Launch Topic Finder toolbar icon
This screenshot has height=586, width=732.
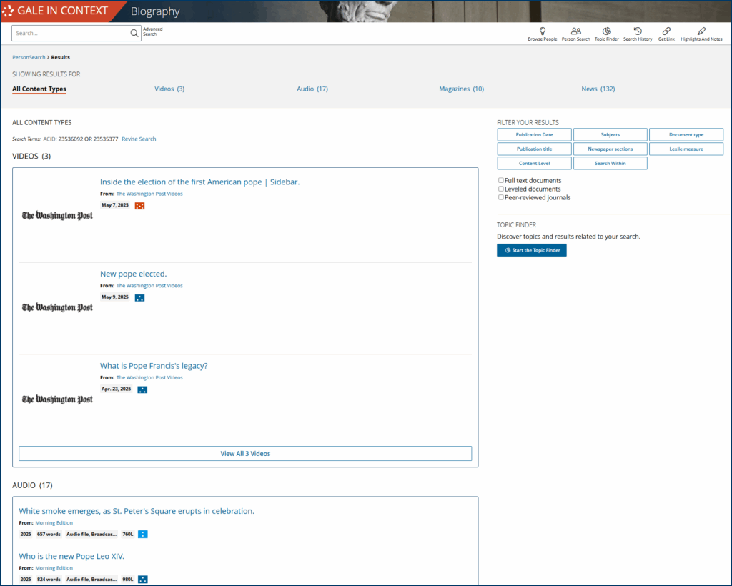tap(606, 31)
